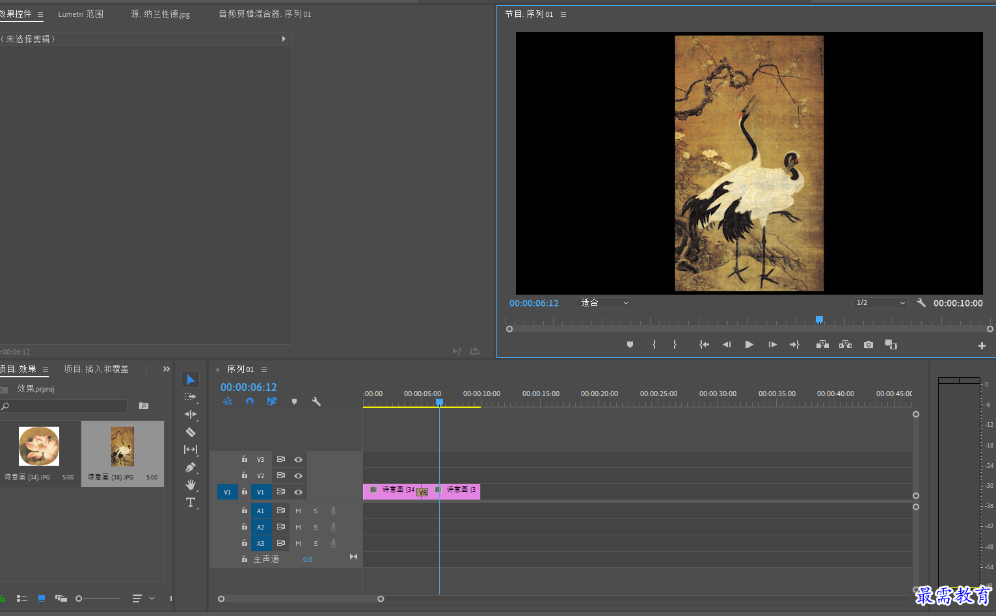The image size is (996, 616).
Task: Enable voice-over record on track A3
Action: coord(333,543)
